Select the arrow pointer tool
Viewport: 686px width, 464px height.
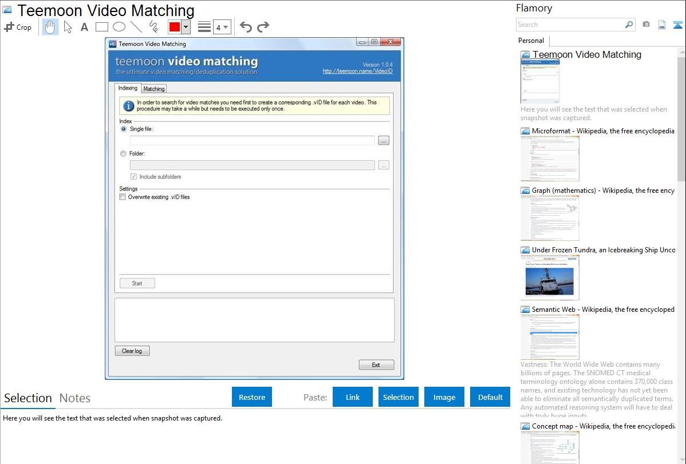point(68,27)
